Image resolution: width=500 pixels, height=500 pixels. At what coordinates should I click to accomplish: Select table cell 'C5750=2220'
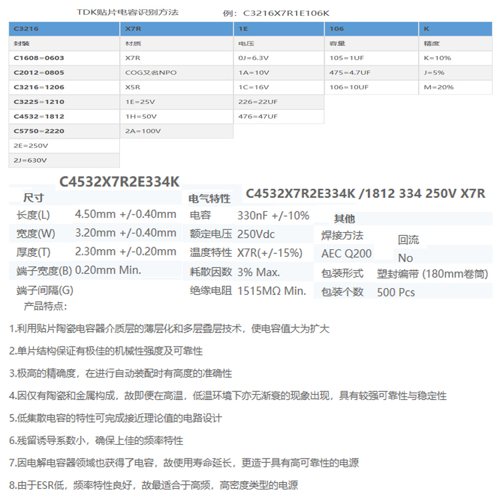click(64, 131)
